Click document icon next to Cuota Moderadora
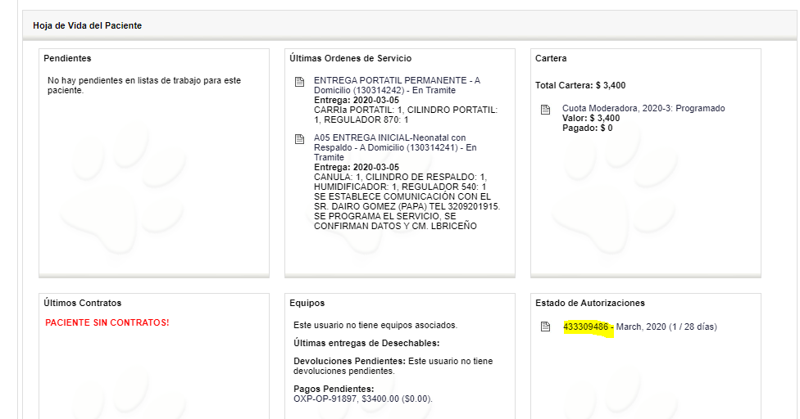Viewport: 800px width, 419px height. pos(545,110)
